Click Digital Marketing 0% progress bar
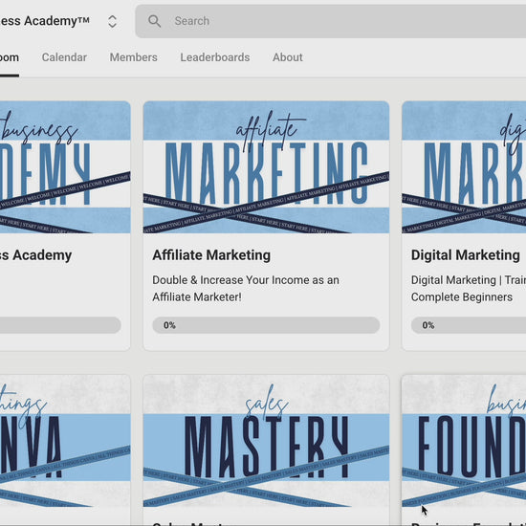The image size is (526, 526). pos(469,325)
